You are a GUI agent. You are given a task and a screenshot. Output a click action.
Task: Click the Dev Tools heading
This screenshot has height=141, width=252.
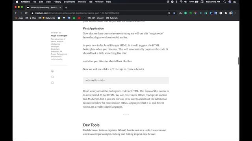pos(91,125)
